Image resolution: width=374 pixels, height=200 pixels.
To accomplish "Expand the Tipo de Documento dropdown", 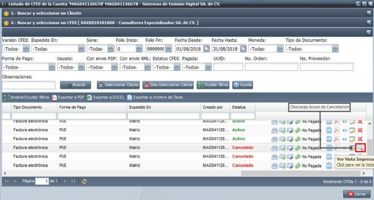I will [x=334, y=49].
